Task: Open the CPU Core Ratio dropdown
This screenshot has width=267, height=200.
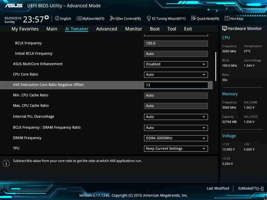Action: pos(176,74)
